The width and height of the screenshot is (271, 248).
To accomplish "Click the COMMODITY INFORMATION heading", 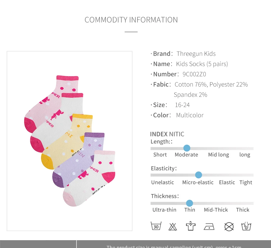I will [x=131, y=20].
